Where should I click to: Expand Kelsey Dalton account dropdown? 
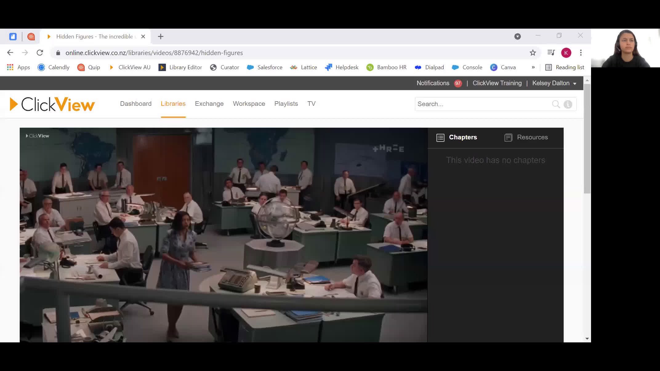tap(554, 83)
